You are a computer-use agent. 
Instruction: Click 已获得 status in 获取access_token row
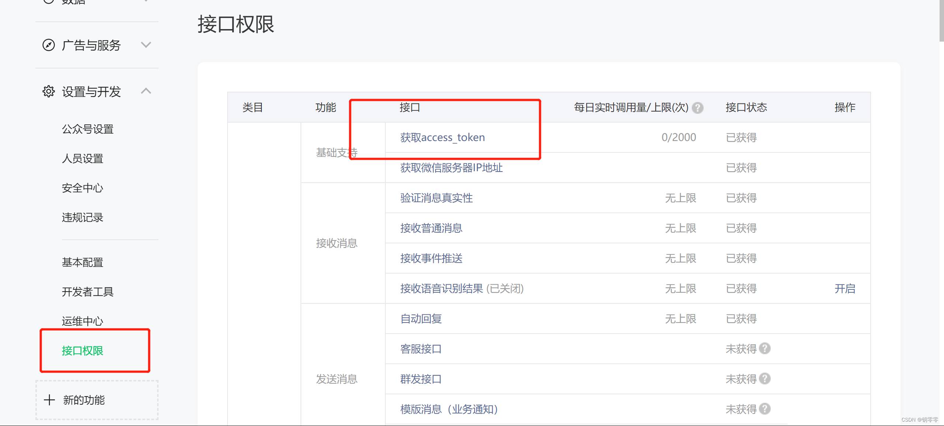pos(741,138)
